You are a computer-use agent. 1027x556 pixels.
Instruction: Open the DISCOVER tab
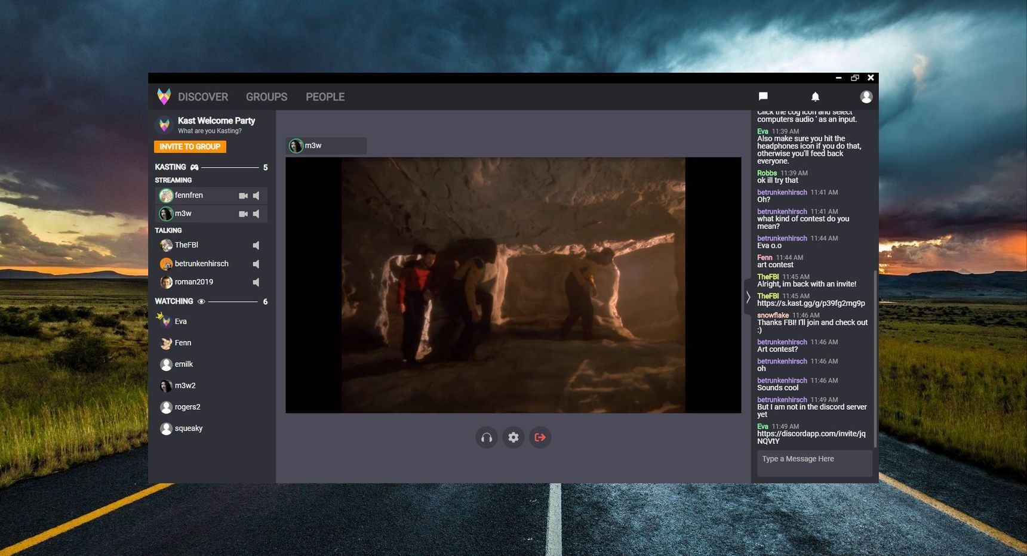point(203,97)
